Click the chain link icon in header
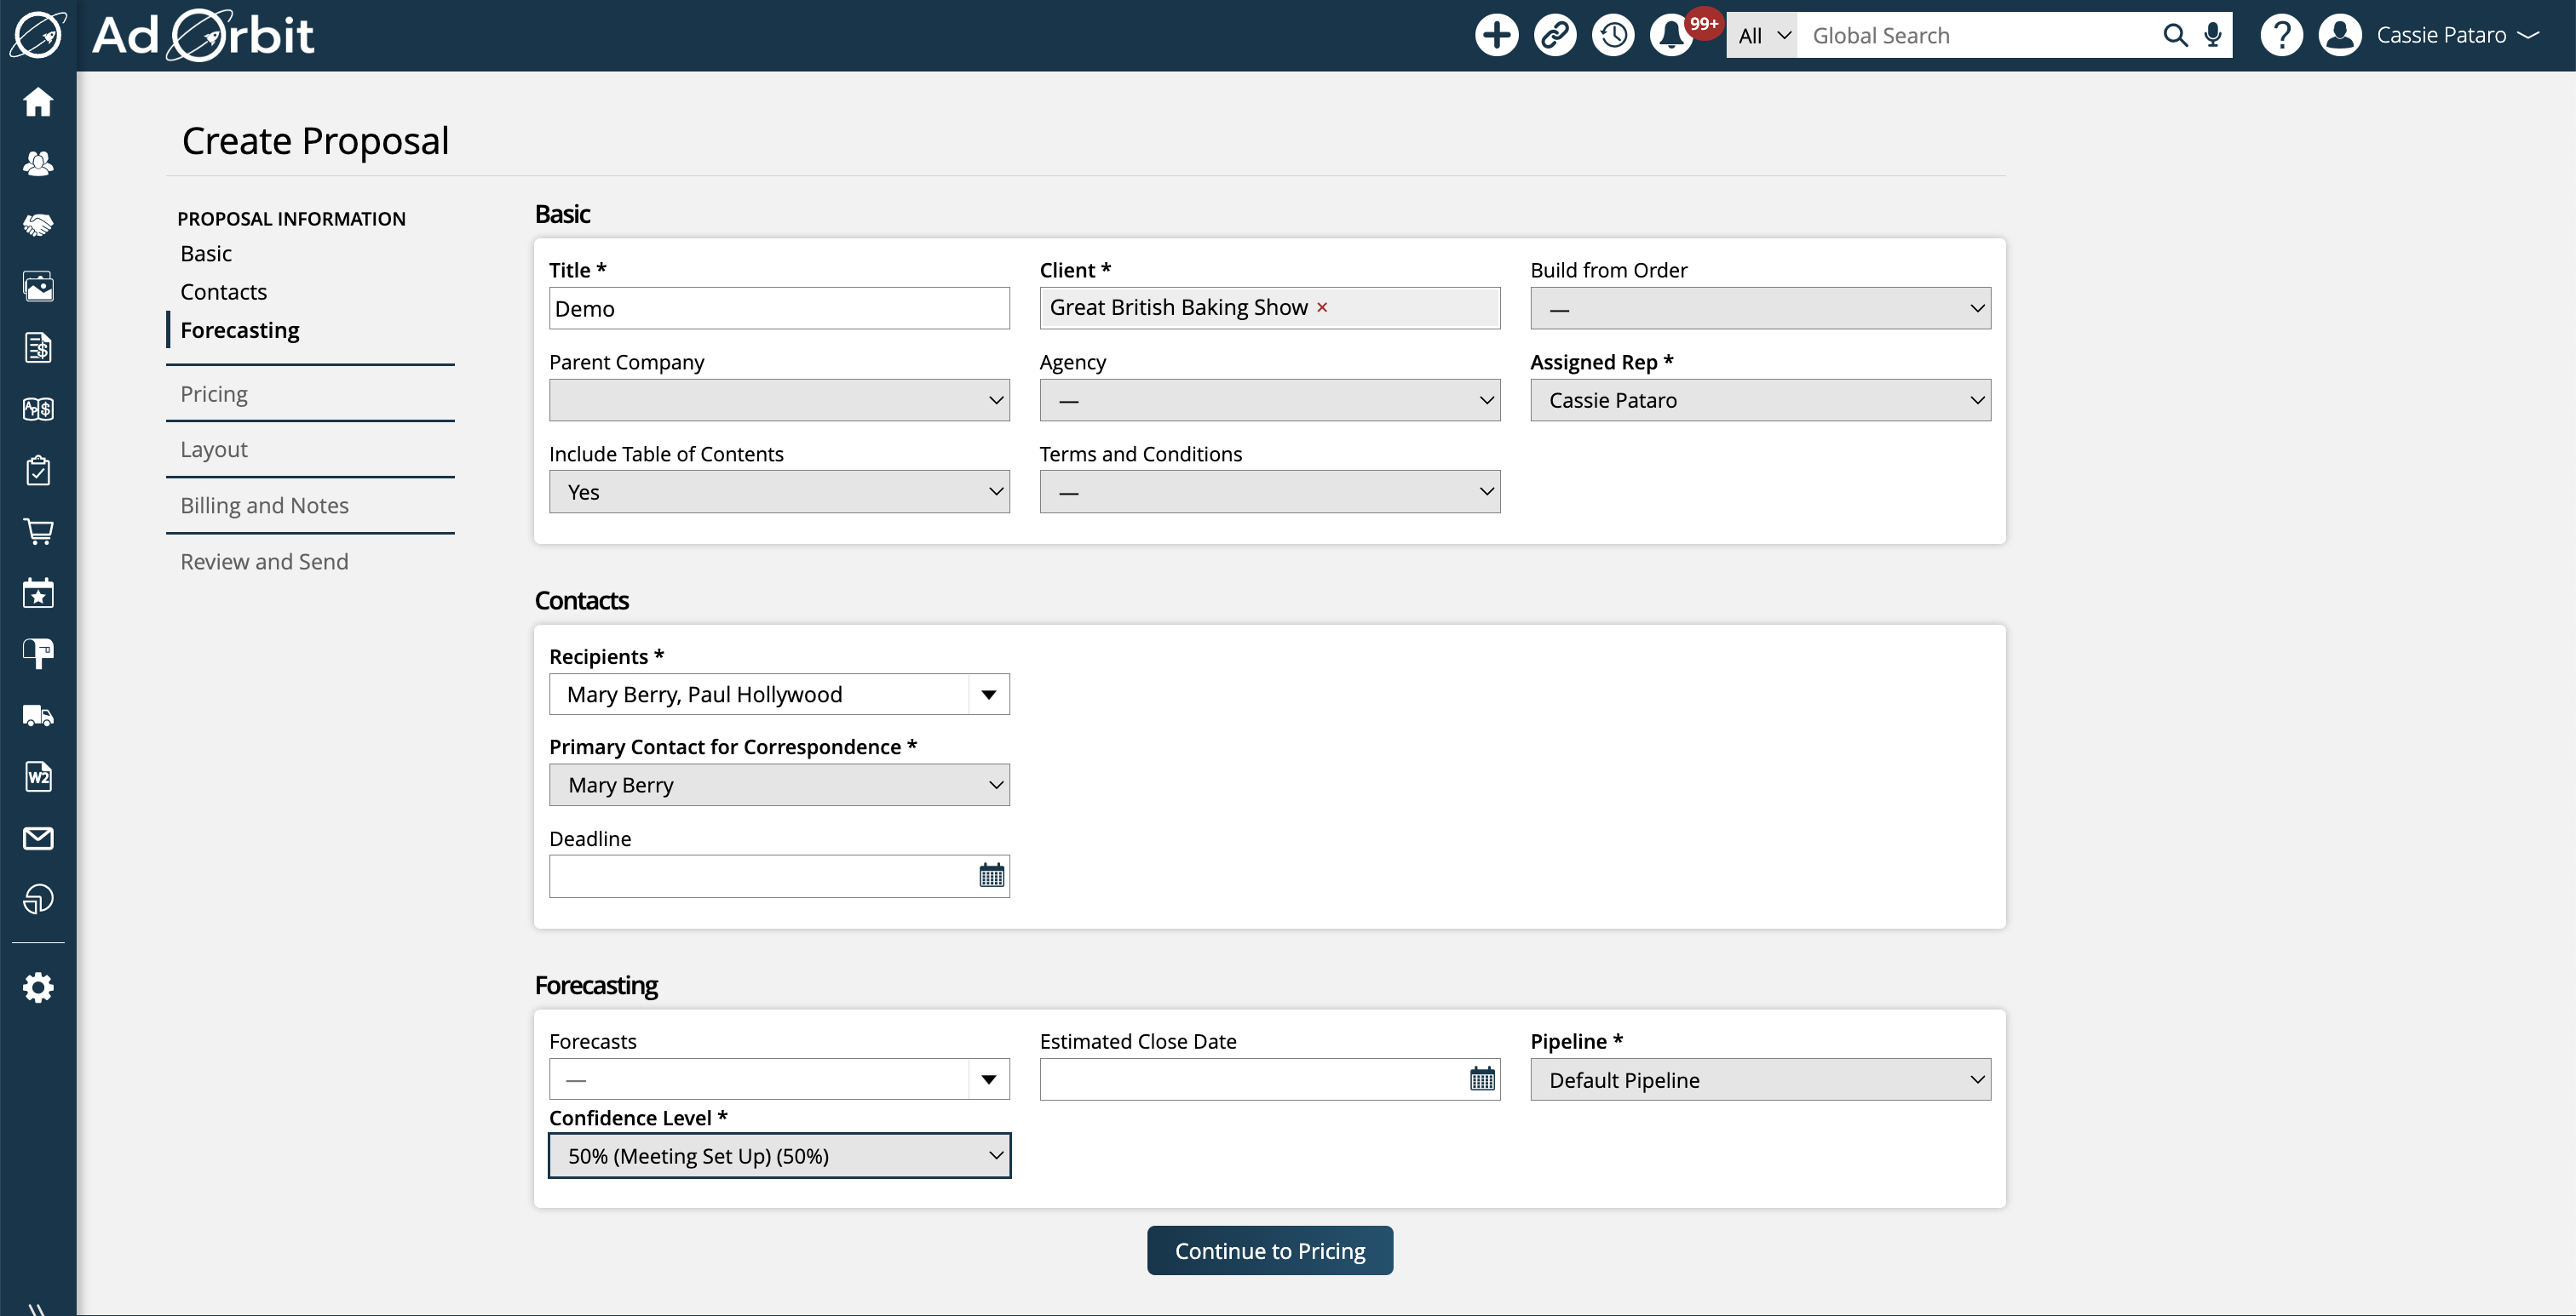This screenshot has width=2576, height=1316. [x=1555, y=35]
